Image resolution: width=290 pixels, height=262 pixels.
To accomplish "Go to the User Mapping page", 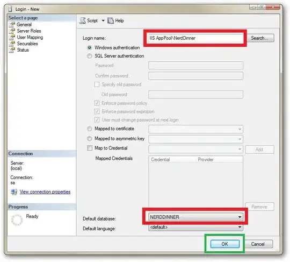I will (x=30, y=37).
